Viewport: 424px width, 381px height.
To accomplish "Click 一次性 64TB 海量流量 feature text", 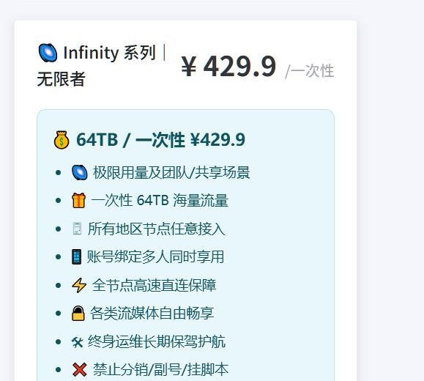I will click(x=160, y=201).
